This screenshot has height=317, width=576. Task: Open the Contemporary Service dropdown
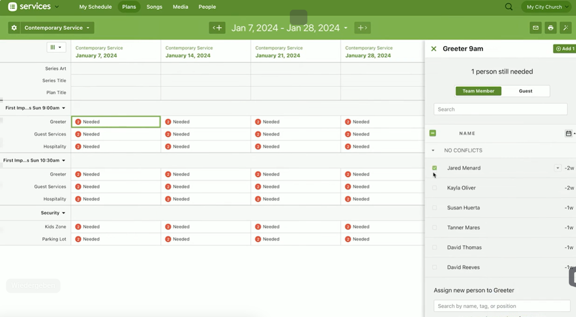click(57, 28)
